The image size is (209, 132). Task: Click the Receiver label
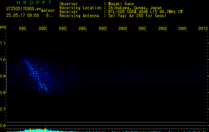coord(69,12)
